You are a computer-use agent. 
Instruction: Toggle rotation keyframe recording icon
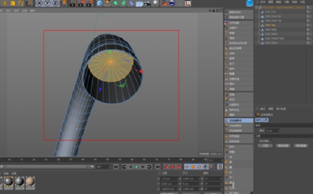[x=199, y=167]
